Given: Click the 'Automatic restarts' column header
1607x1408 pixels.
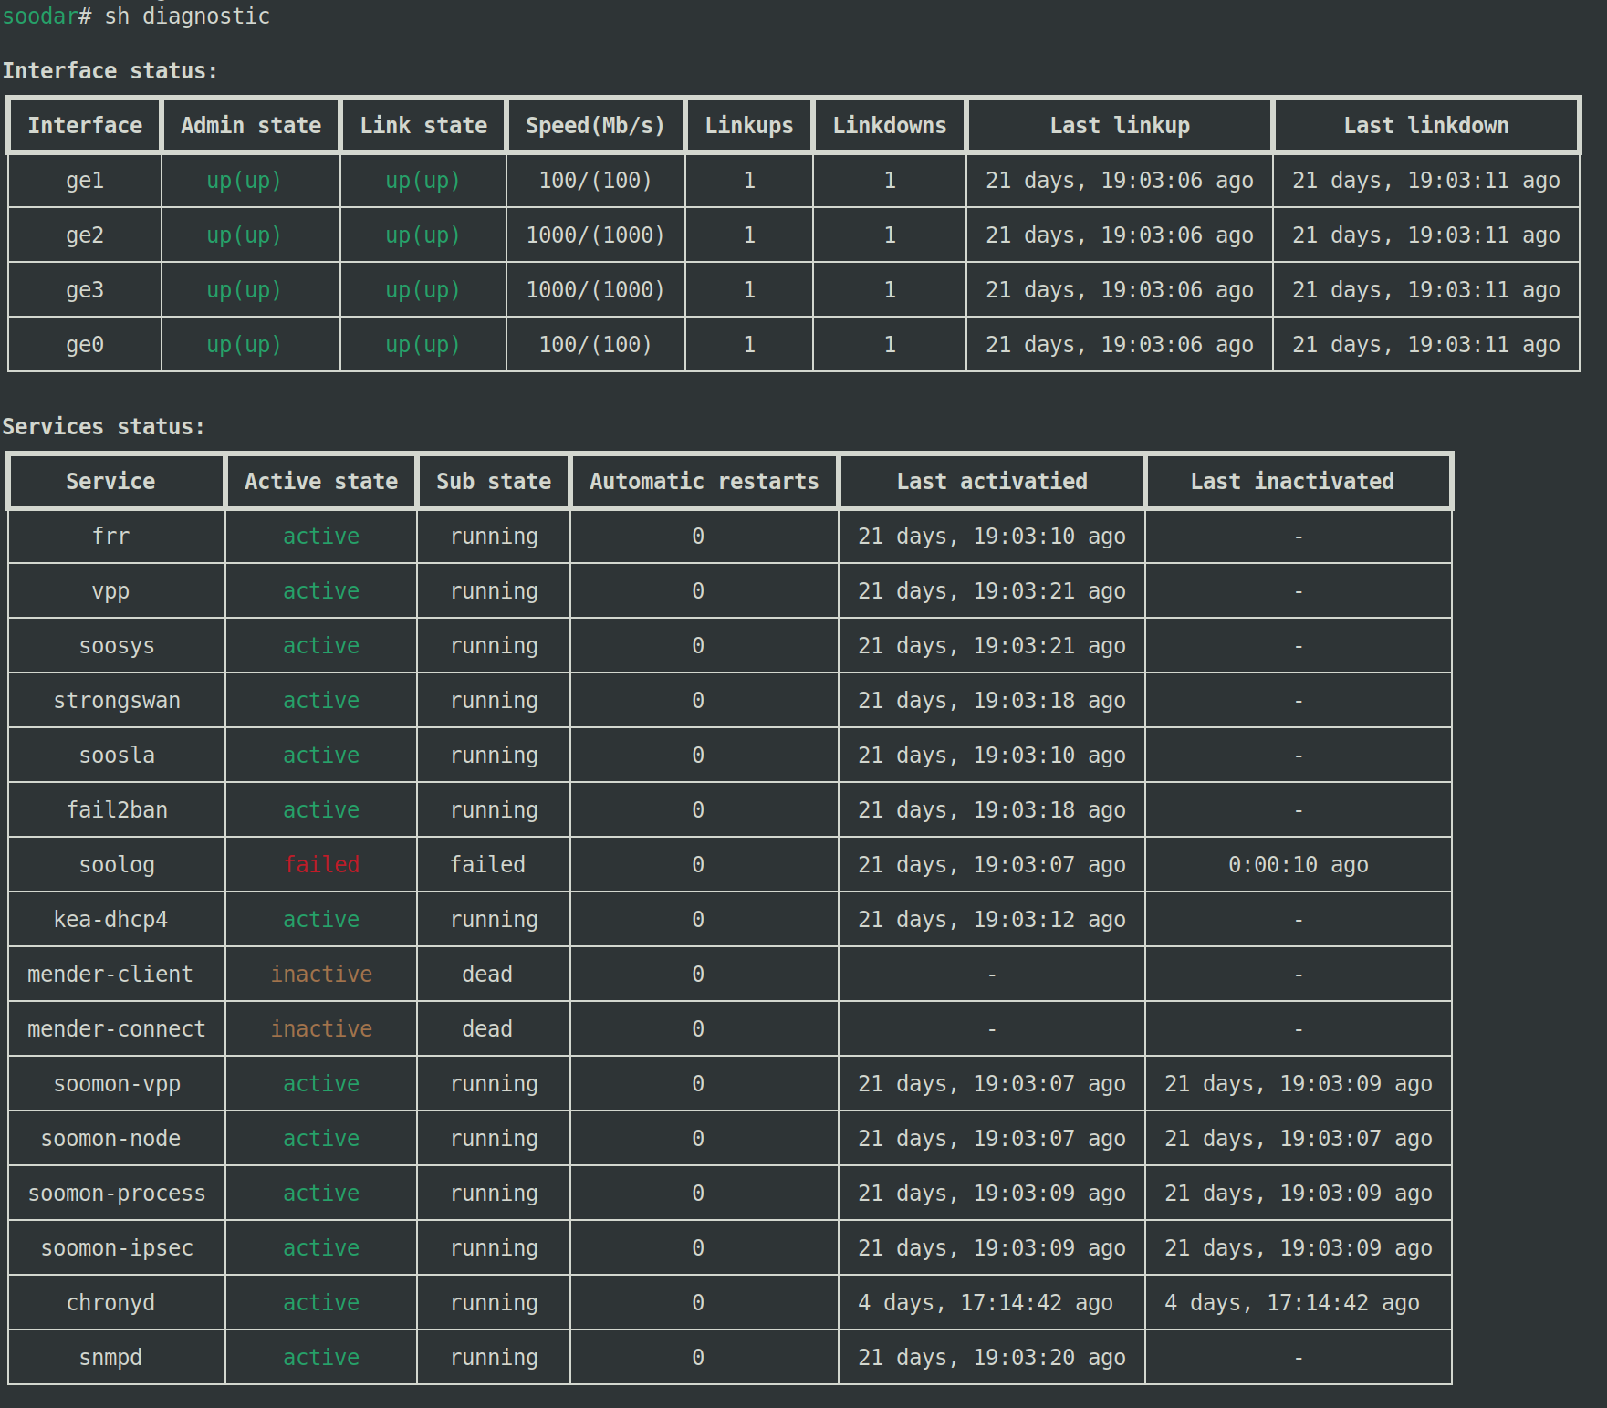Looking at the screenshot, I should coord(704,482).
